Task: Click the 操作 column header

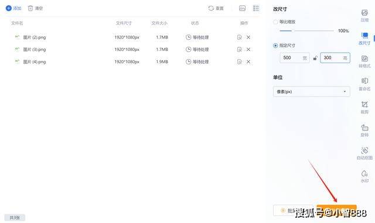Action: tap(244, 23)
